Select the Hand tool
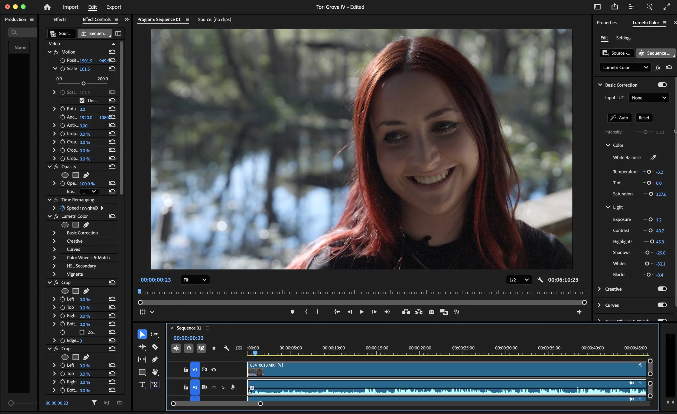This screenshot has width=677, height=414. coord(155,372)
